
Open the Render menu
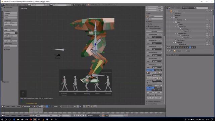pos(13,5)
